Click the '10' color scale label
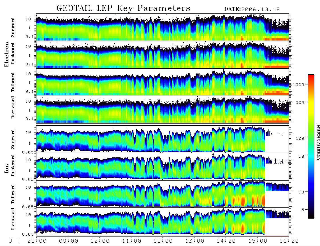The width and height of the screenshot is (320, 246). (x=301, y=192)
